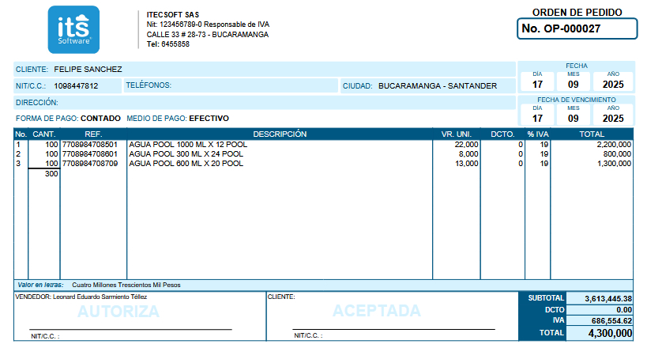The height and width of the screenshot is (348, 647).
Task: Select the CONTADO payment form value
Action: (100, 118)
